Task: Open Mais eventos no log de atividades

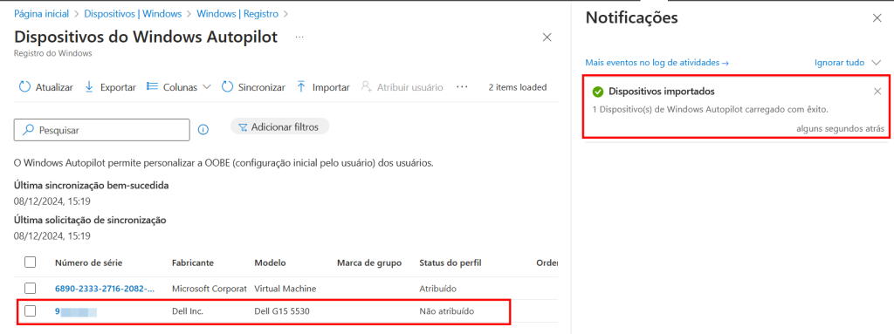Action: [x=657, y=63]
